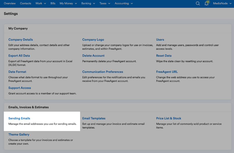The image size is (234, 153).
Task: Open the search icon in the top bar
Action: point(198,4)
